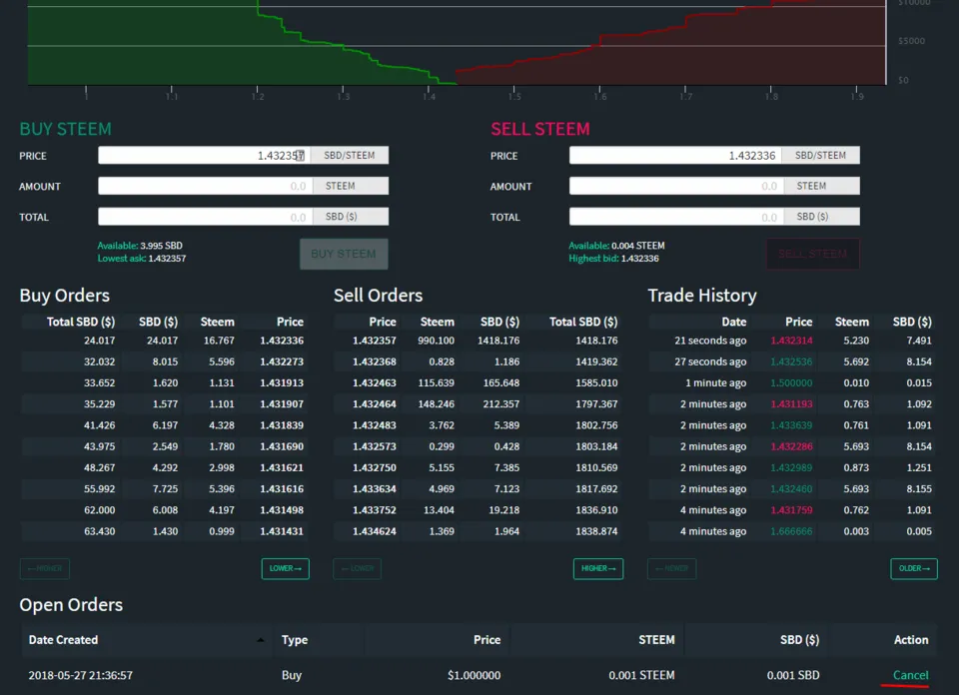The width and height of the screenshot is (959, 695).
Task: Select buy order priced 1.431616
Action: (x=164, y=489)
